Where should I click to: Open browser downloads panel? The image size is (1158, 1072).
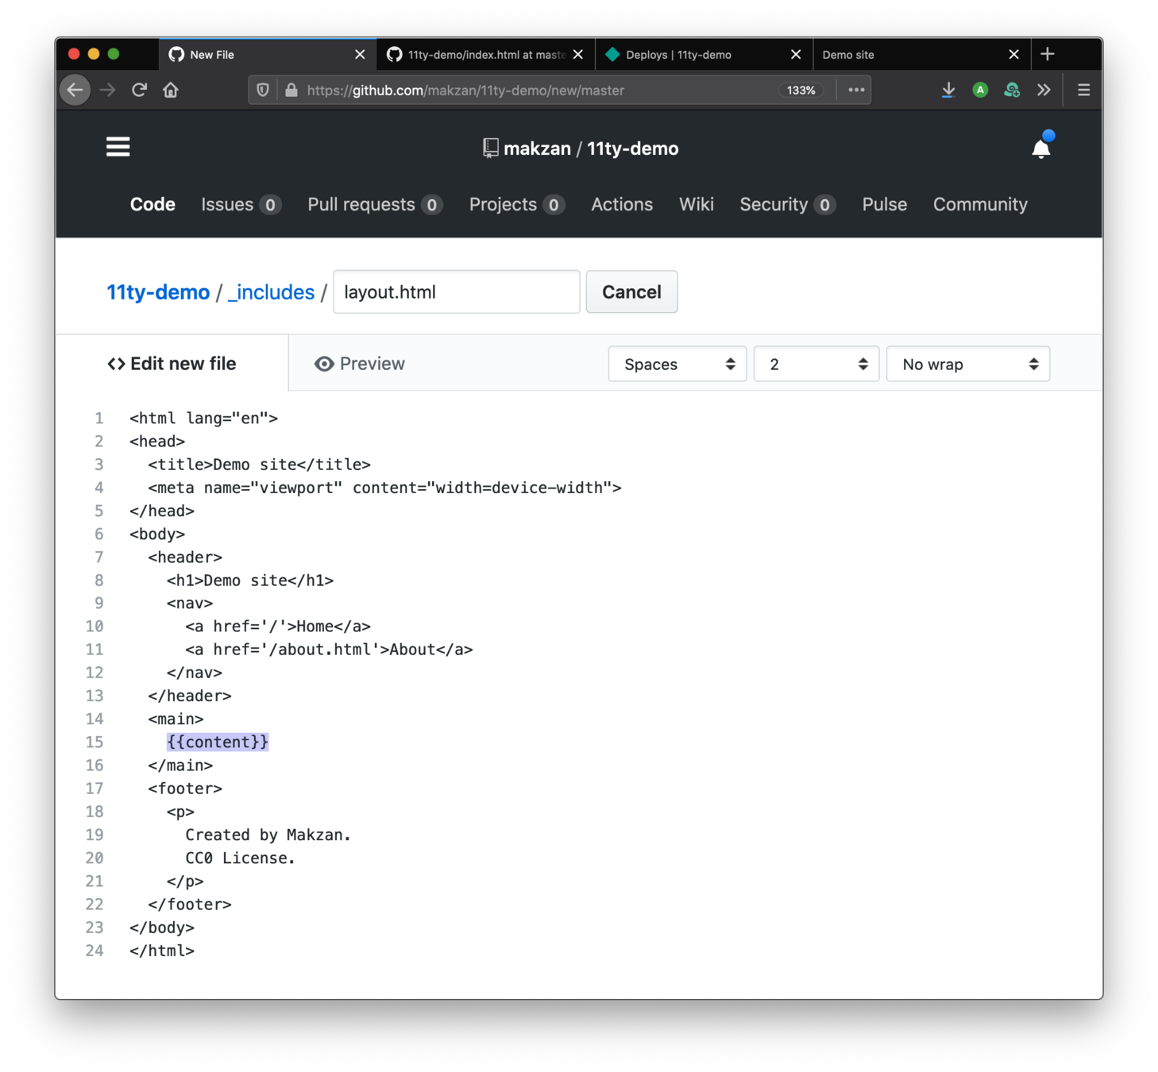coord(948,90)
